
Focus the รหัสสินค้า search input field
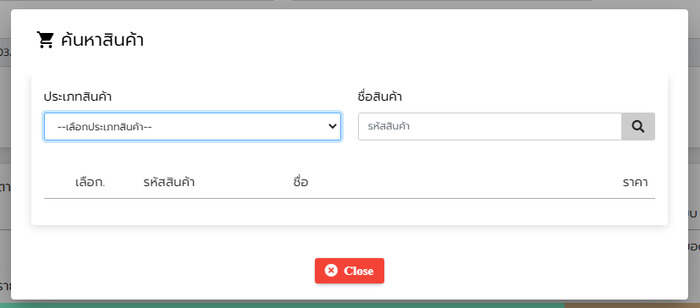tap(490, 126)
